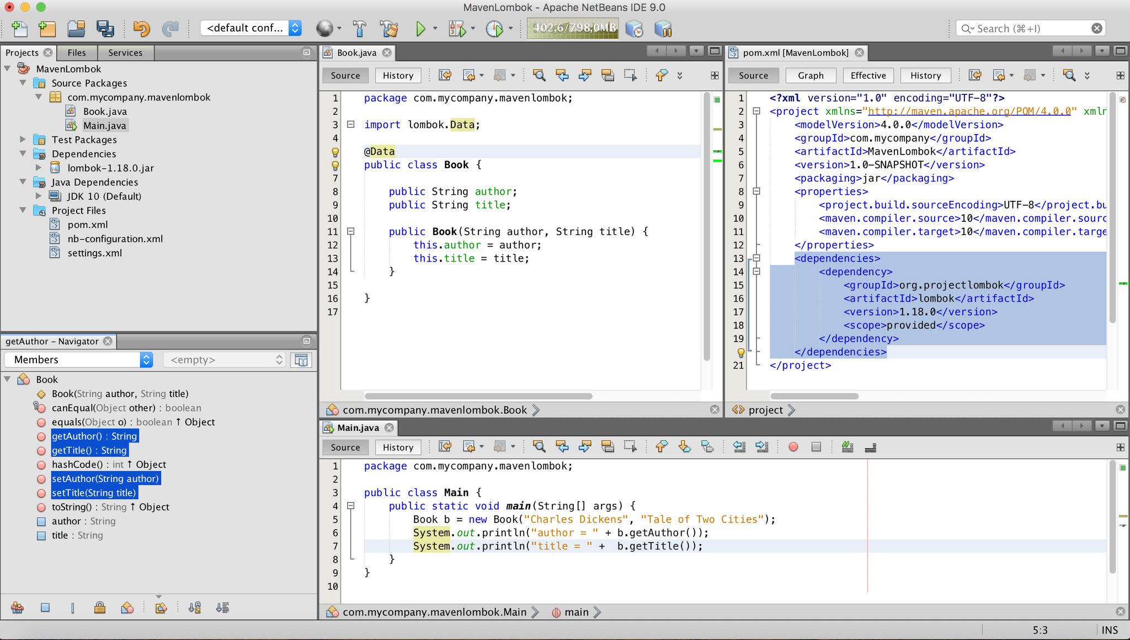Click the Save All icon
Image resolution: width=1130 pixels, height=640 pixels.
tap(105, 28)
